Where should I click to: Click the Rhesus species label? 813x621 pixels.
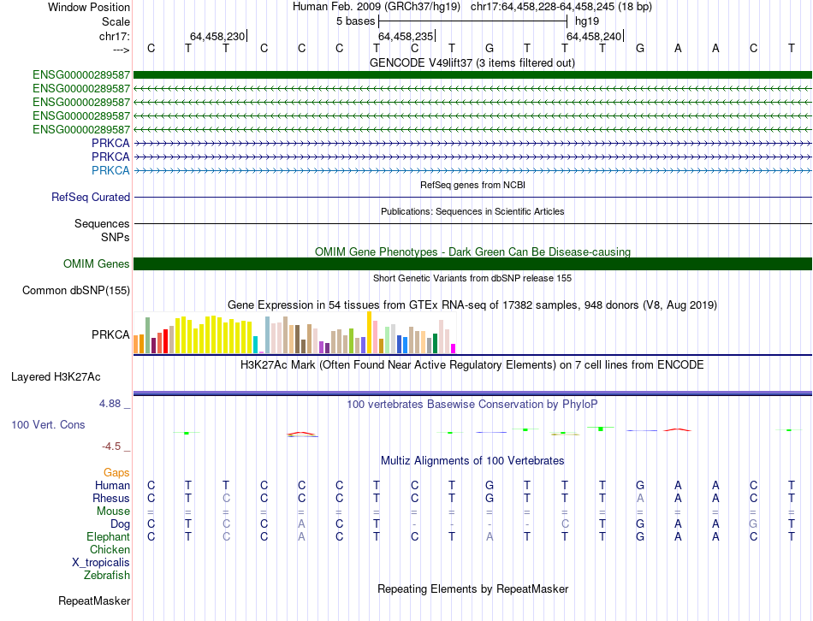tap(111, 498)
